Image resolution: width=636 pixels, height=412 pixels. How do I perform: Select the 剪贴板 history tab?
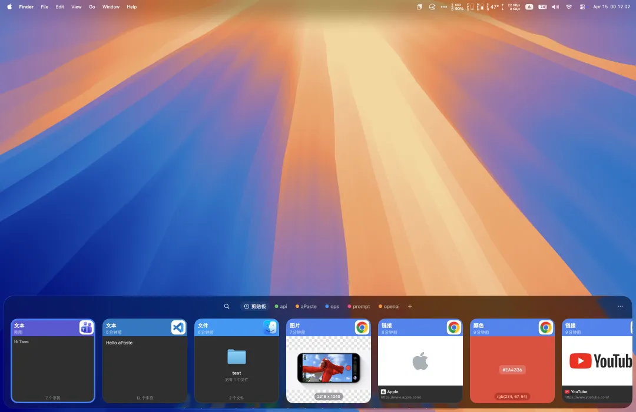coord(255,306)
